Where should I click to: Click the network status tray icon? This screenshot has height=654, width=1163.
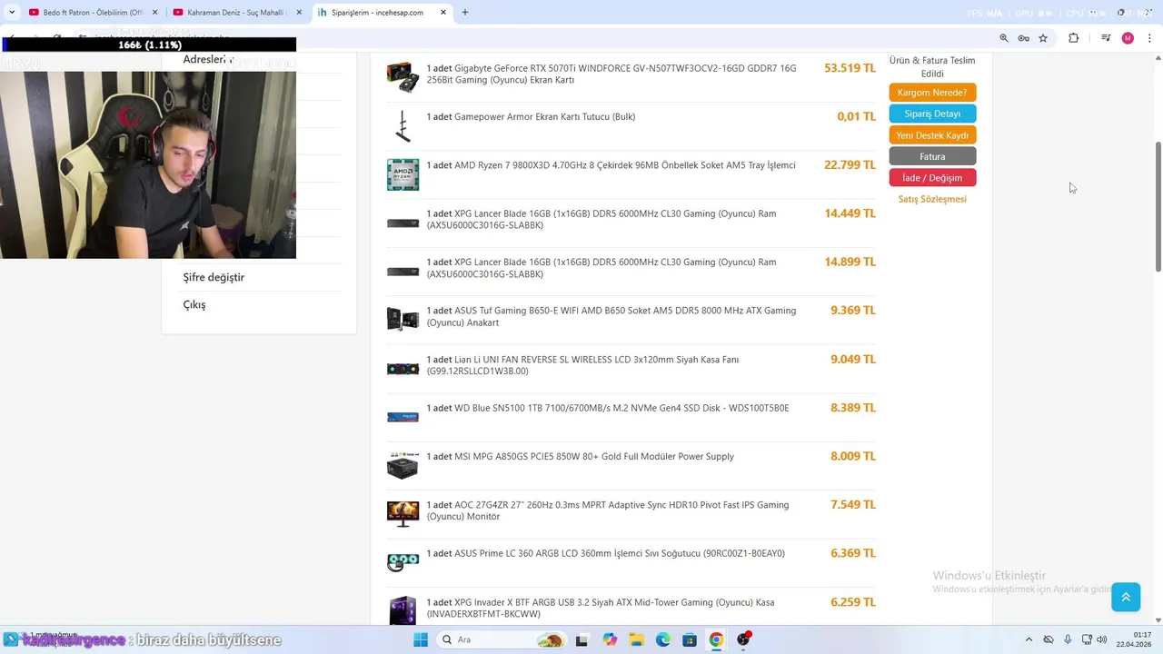tap(1087, 639)
